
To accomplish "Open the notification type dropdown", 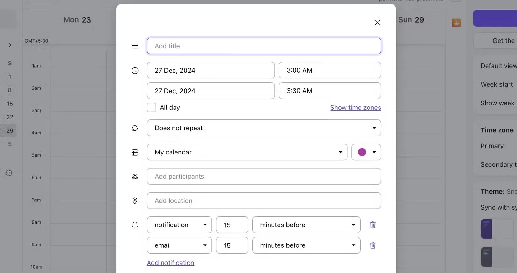I will [x=179, y=225].
